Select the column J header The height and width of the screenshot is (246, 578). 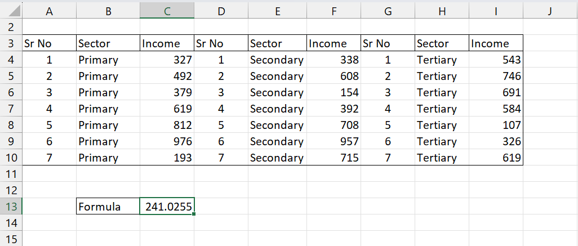pyautogui.click(x=549, y=10)
